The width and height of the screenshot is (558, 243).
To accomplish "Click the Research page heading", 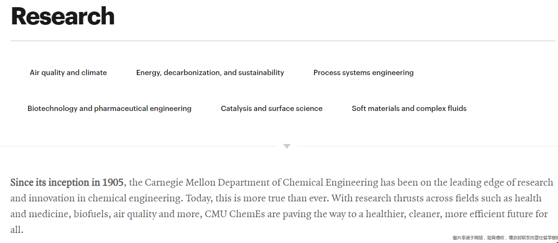I will (63, 16).
